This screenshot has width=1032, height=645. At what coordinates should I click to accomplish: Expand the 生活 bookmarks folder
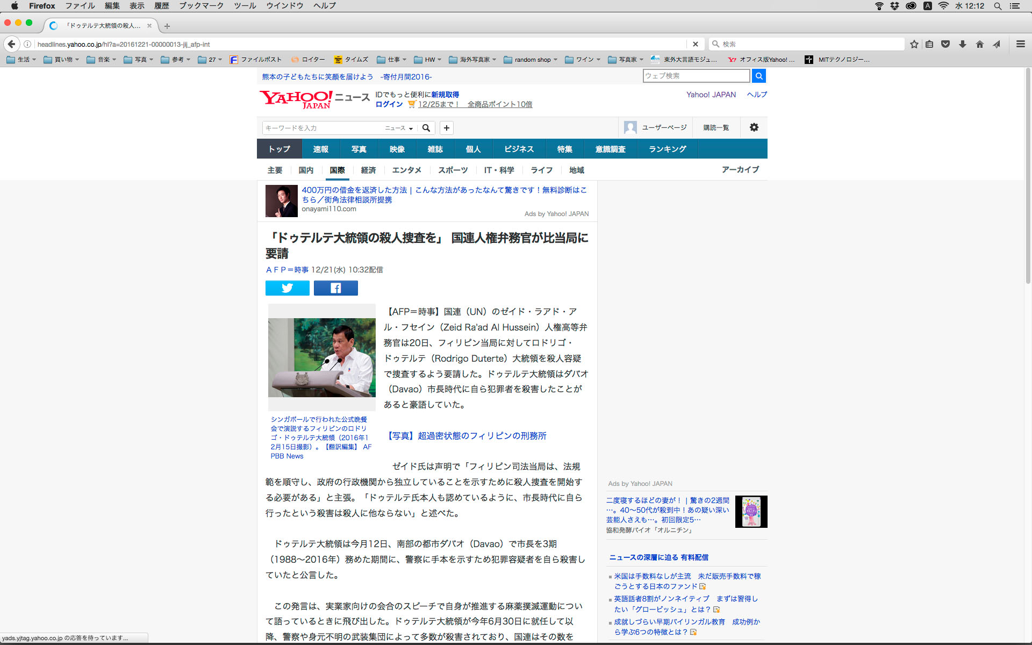(21, 60)
